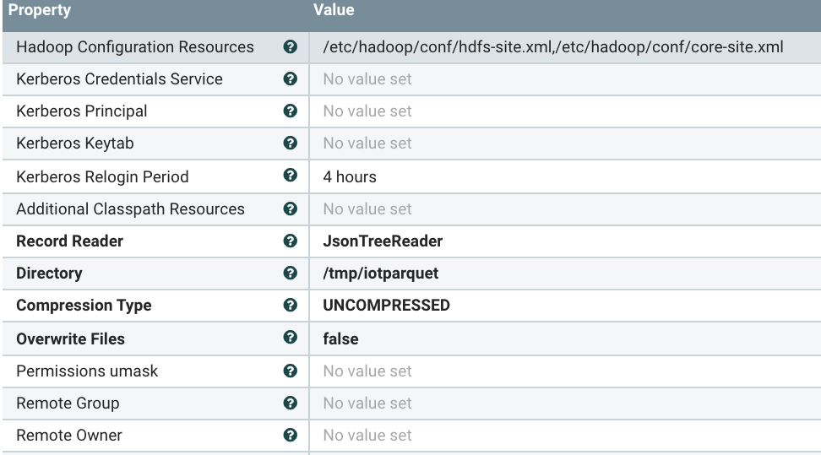The height and width of the screenshot is (455, 821).
Task: Click help icon next to Directory
Action: (x=290, y=274)
